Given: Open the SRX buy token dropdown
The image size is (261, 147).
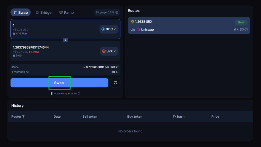Looking at the screenshot, I should tap(109, 51).
